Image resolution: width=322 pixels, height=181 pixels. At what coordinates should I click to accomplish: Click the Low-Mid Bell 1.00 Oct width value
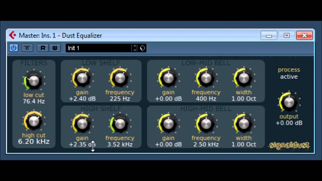coord(244,99)
